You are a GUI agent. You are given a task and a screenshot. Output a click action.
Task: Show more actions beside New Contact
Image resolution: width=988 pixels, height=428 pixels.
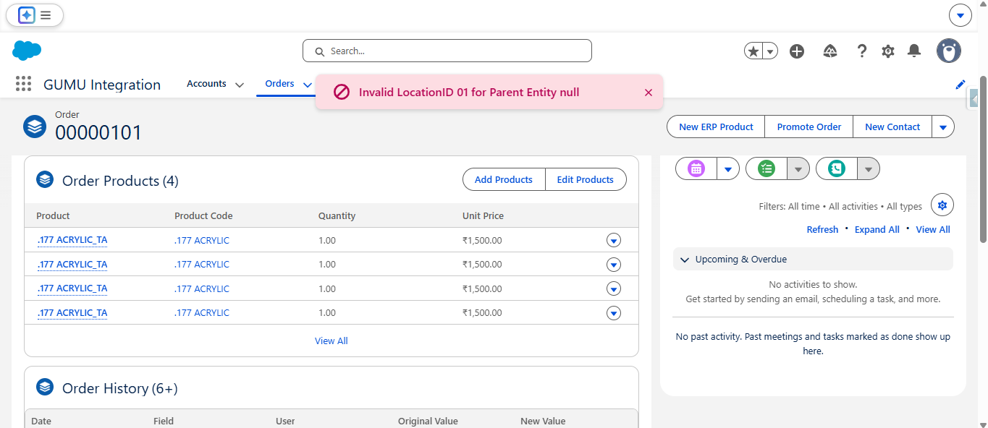[x=942, y=127]
